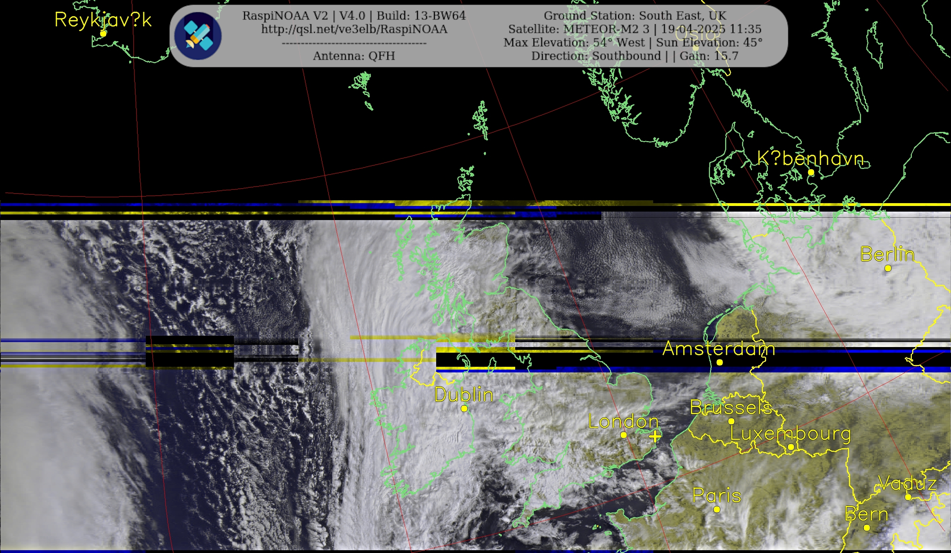Click 'Direction: Southbound' text line

pyautogui.click(x=635, y=56)
